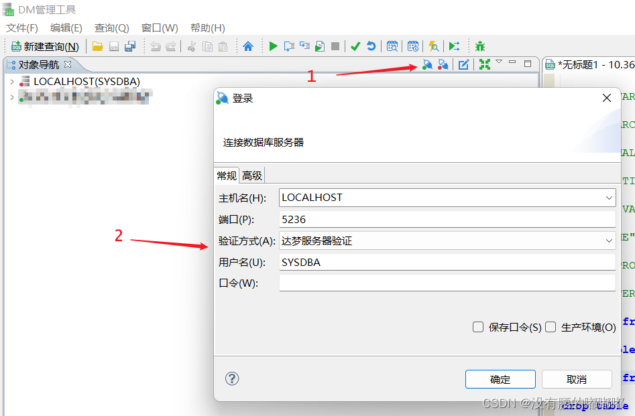The height and width of the screenshot is (416, 635).
Task: Click the redo arrow icon
Action: tap(171, 46)
